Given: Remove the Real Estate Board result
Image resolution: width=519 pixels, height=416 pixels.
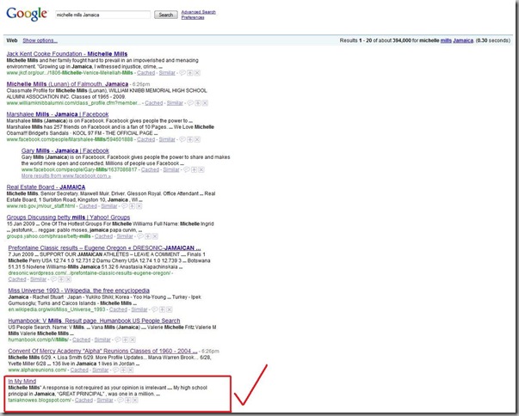Looking at the screenshot, I should coord(139,206).
